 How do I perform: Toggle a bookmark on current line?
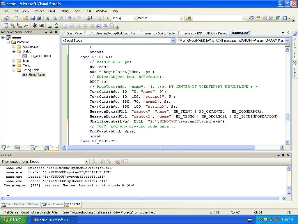pyautogui.click(x=65, y=26)
